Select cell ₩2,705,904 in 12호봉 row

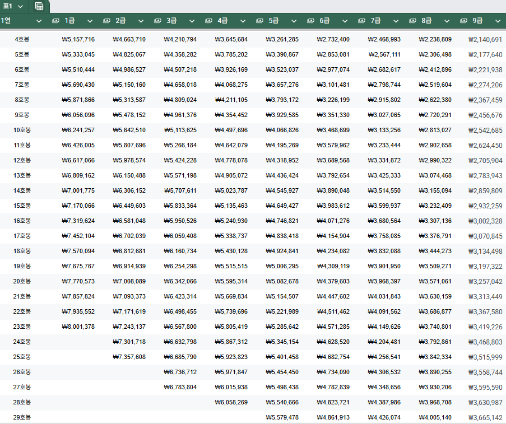point(485,160)
